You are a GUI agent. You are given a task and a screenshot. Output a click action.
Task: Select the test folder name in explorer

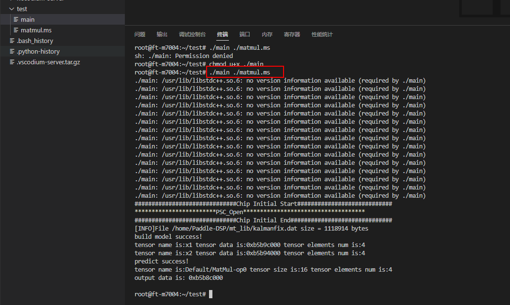(x=22, y=9)
